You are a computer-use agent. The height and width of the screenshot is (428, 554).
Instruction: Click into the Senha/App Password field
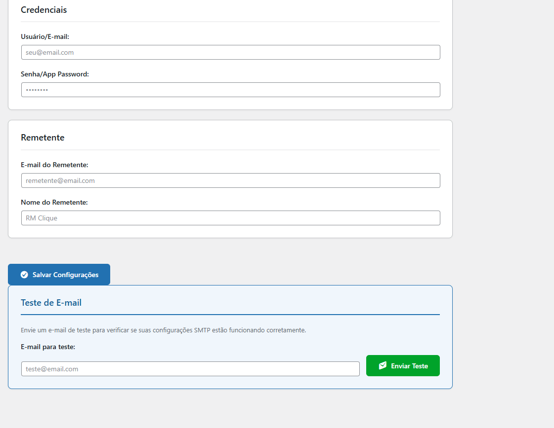pyautogui.click(x=230, y=90)
